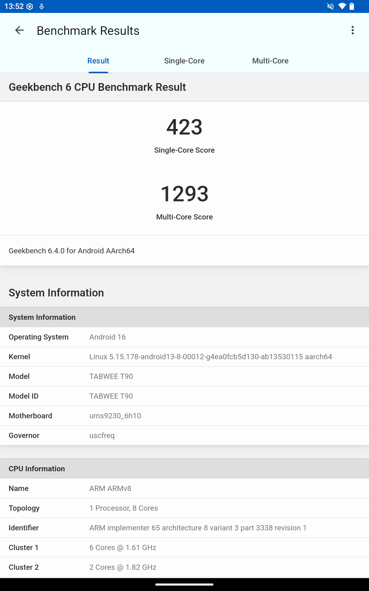Tap the Wi-Fi status icon
Viewport: 369px width, 591px height.
(342, 6)
